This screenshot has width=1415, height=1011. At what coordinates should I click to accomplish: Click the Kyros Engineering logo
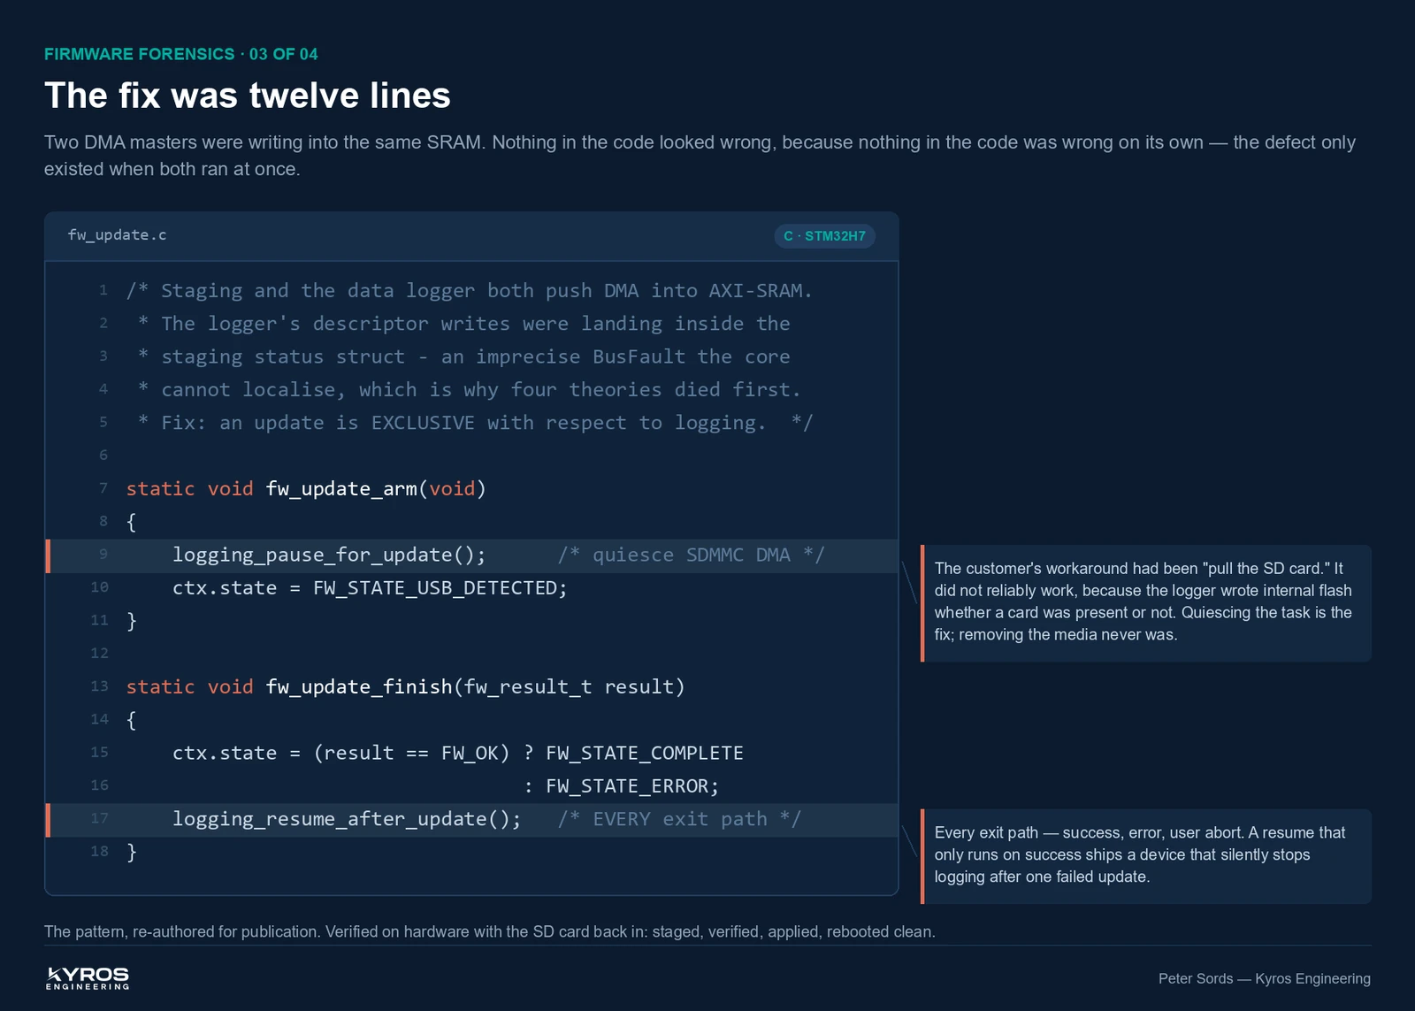point(88,977)
